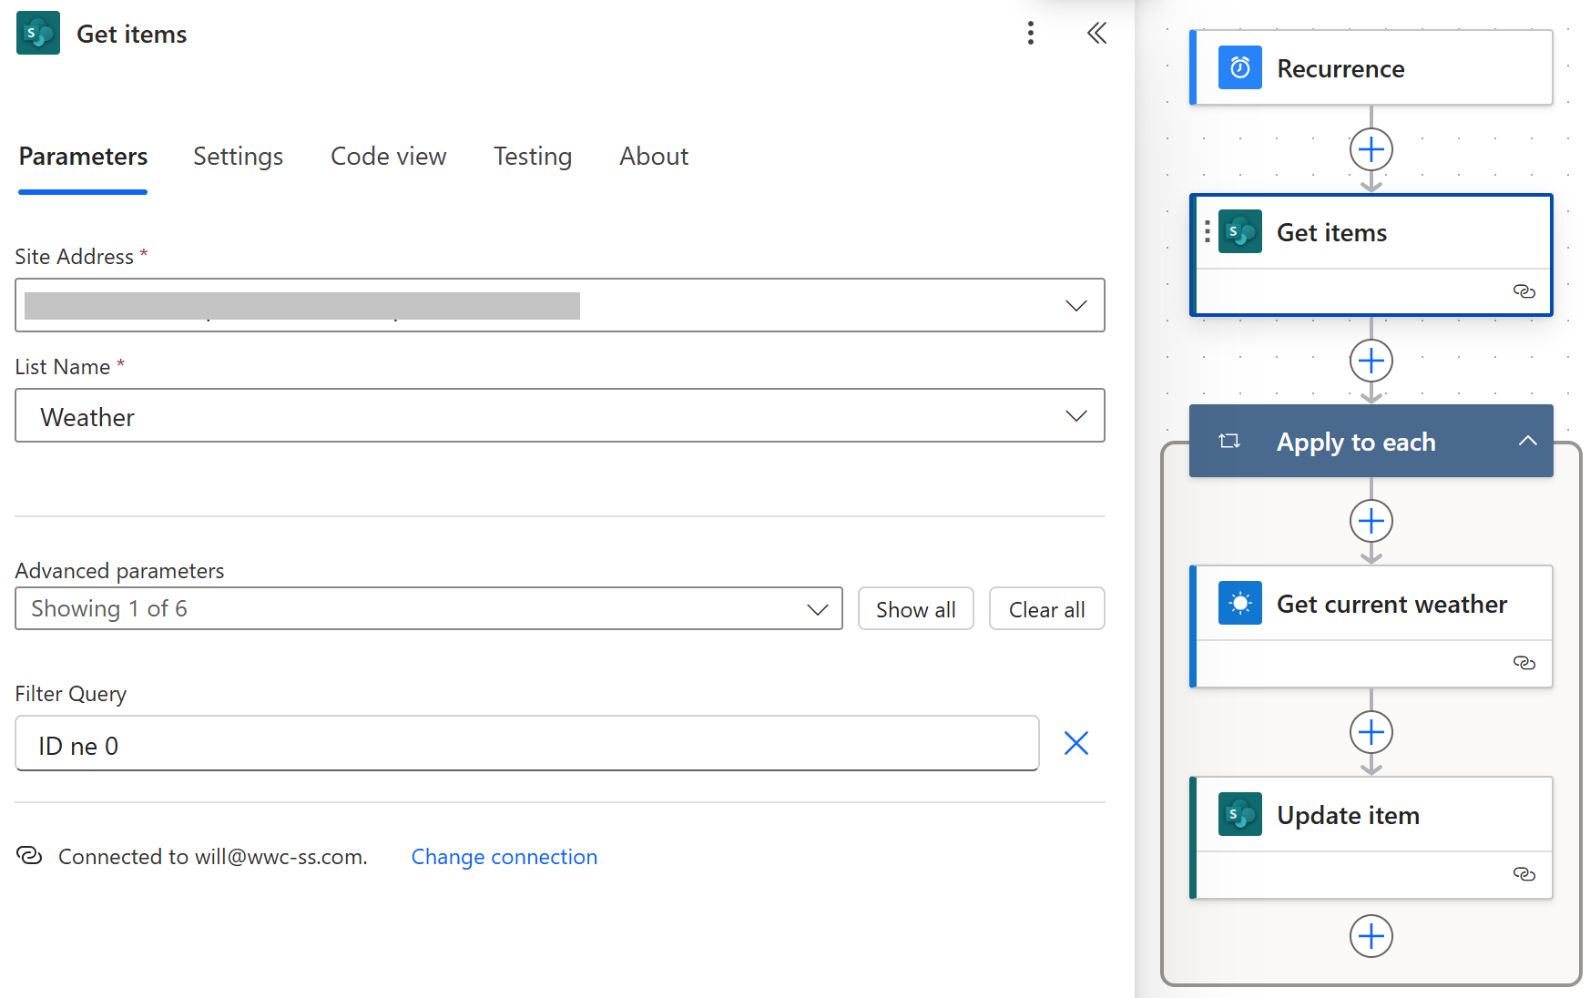Click the SharePoint icon in panel header
The width and height of the screenshot is (1590, 998).
(38, 34)
